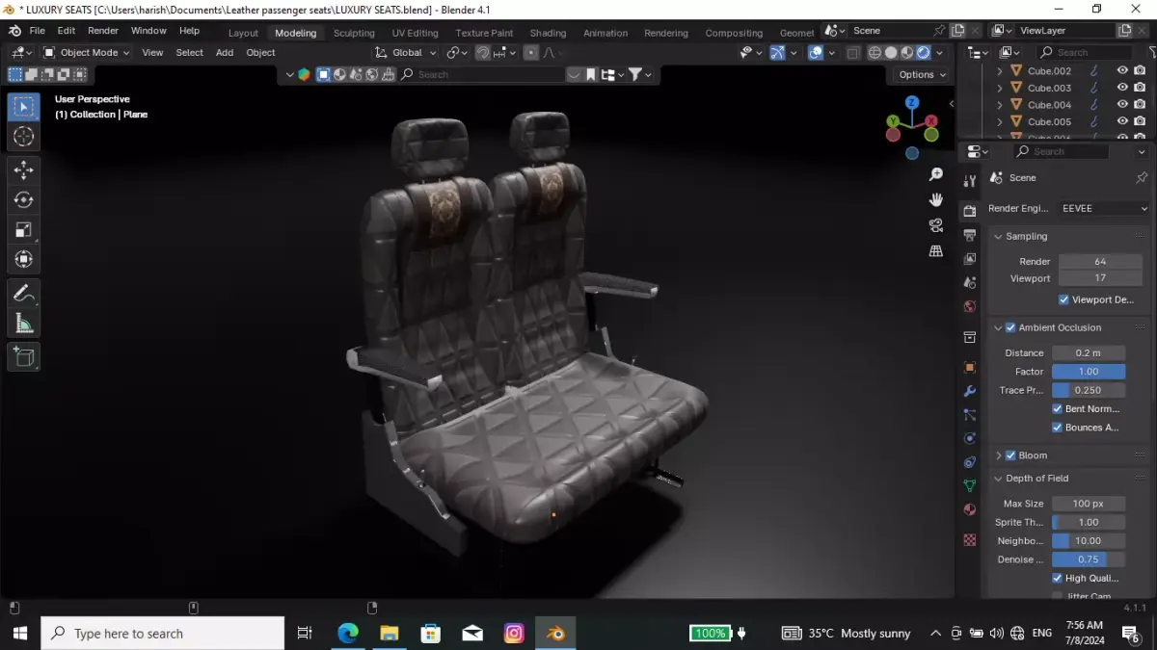Open the File menu
Viewport: 1157px width, 650px height.
(x=37, y=31)
